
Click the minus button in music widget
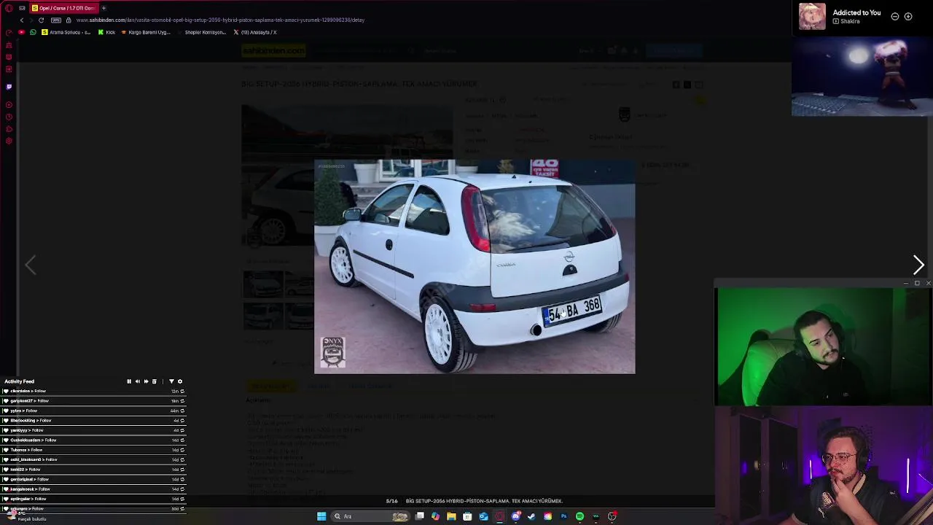pos(895,16)
